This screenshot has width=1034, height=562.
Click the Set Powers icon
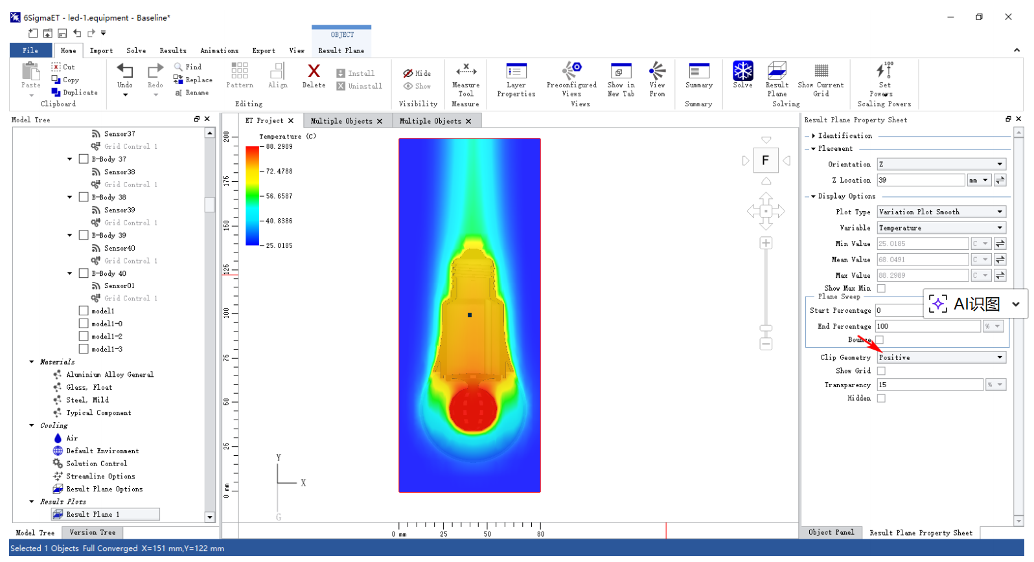pyautogui.click(x=884, y=71)
